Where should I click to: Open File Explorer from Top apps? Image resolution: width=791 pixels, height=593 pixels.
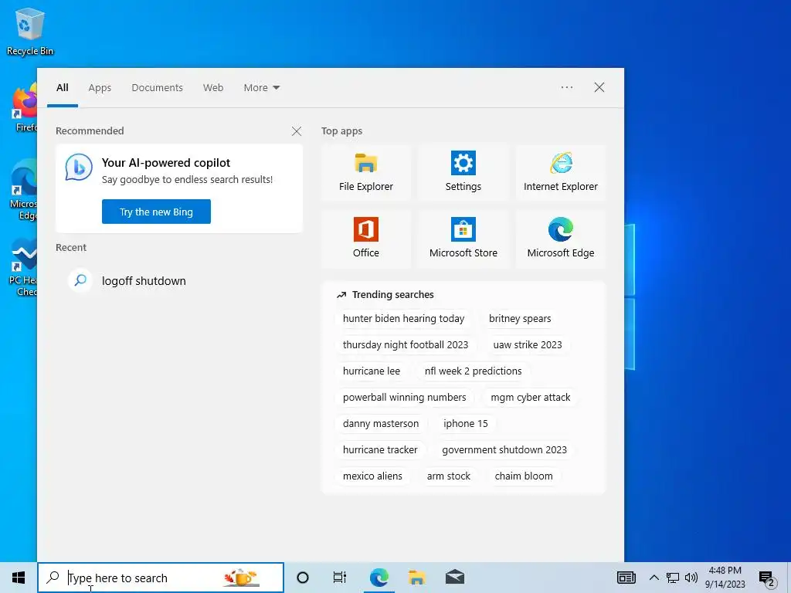pyautogui.click(x=365, y=172)
